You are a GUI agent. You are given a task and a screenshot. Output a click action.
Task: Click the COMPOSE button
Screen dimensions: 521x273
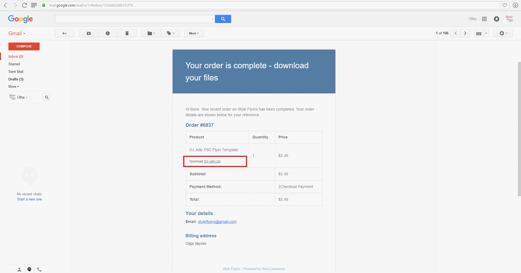[x=24, y=46]
